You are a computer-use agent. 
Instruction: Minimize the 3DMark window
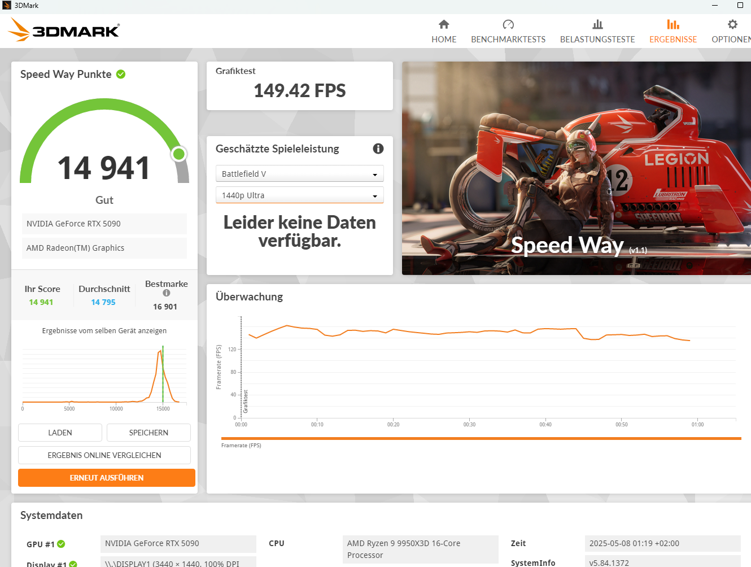(x=715, y=6)
